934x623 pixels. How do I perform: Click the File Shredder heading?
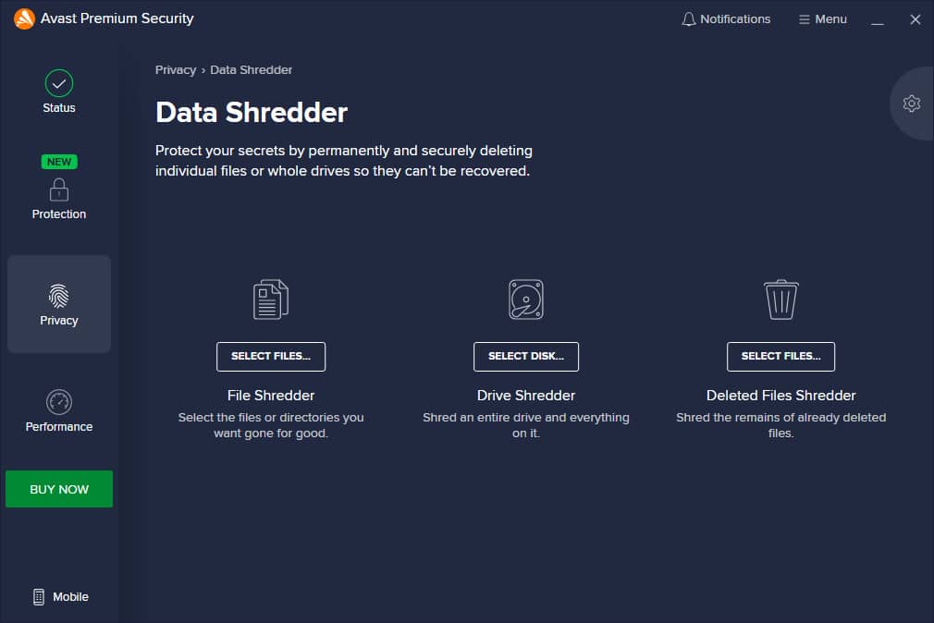point(271,396)
